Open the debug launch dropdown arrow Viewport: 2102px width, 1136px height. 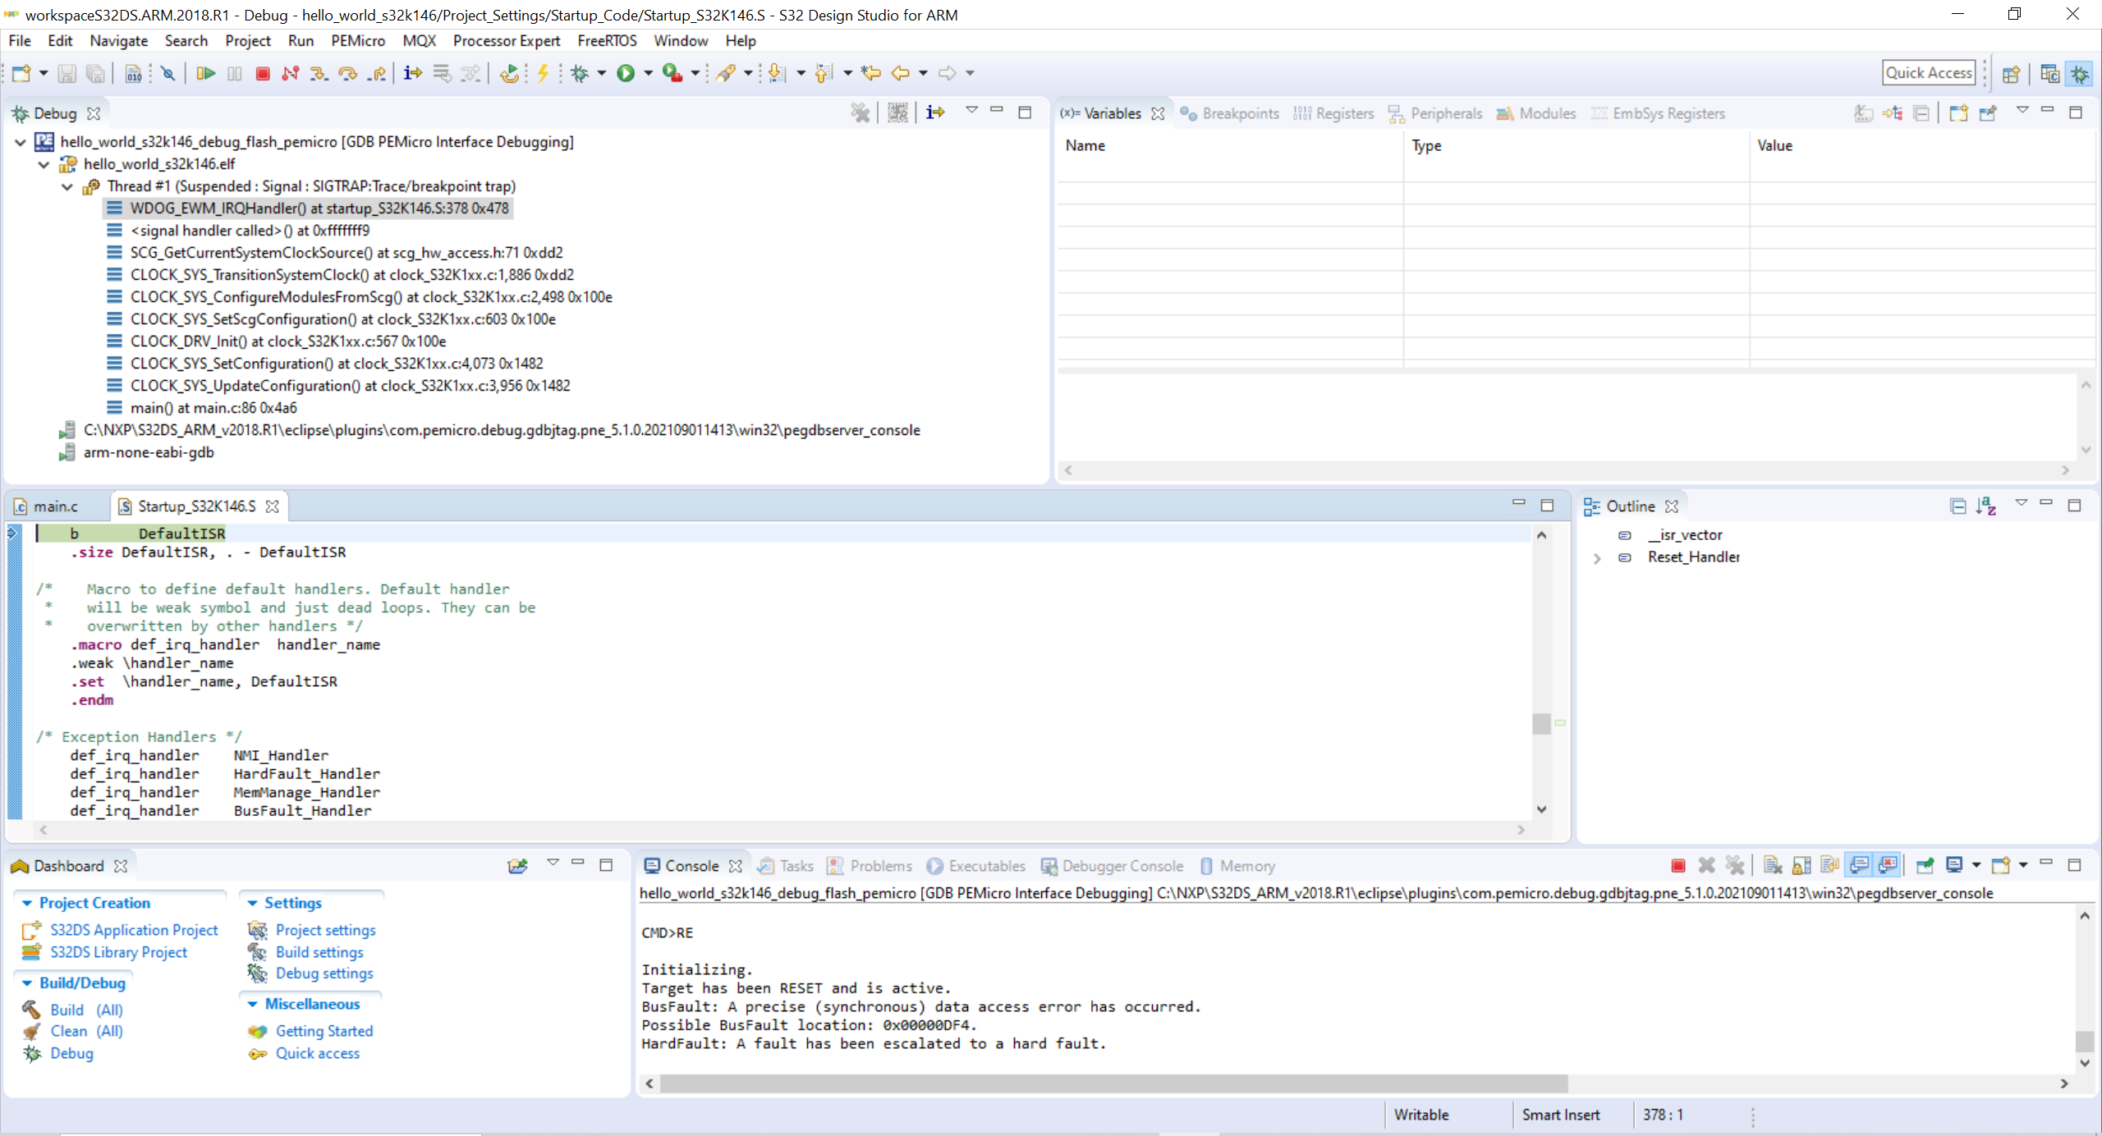point(602,73)
